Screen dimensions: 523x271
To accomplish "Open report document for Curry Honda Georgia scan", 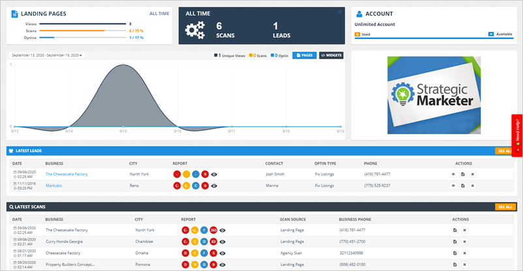I will coord(455,242).
